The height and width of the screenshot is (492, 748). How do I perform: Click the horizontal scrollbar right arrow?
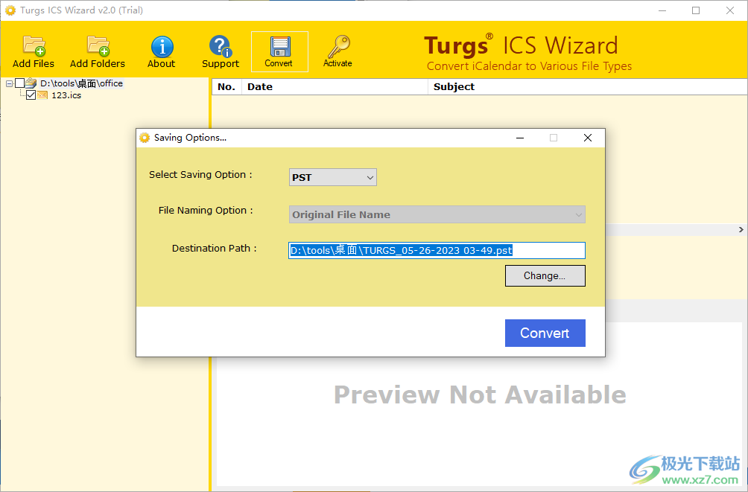[x=741, y=230]
